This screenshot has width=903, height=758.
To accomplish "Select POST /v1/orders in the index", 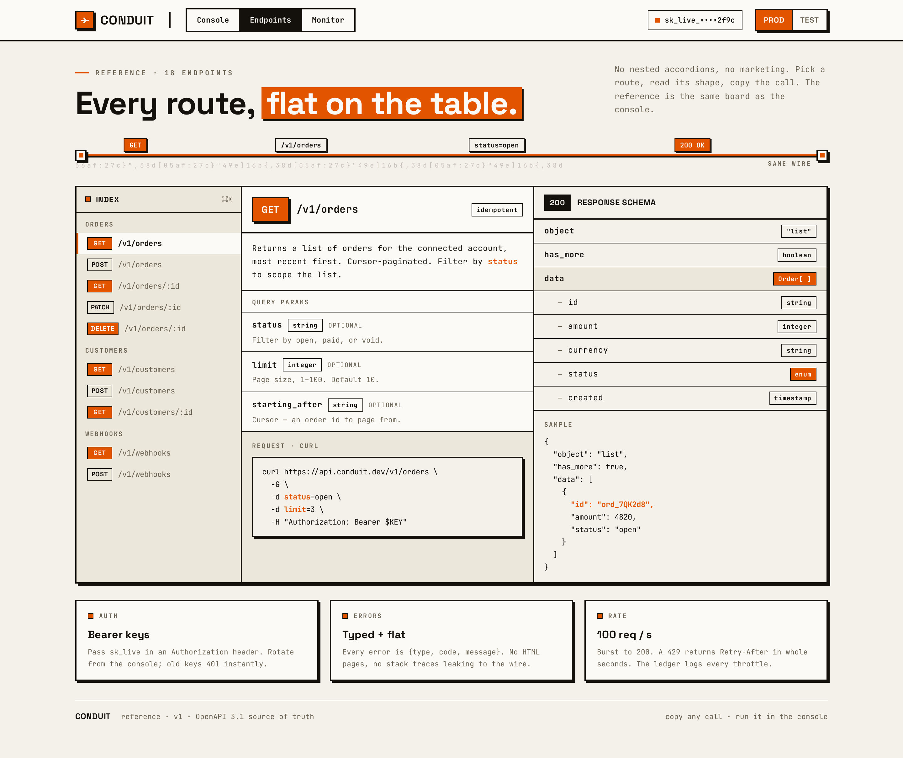I will click(159, 264).
